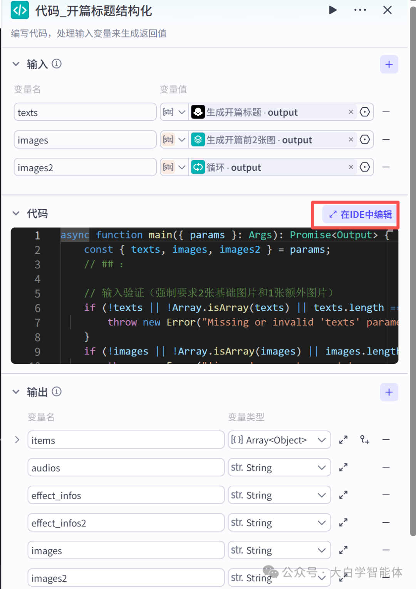Remove the images2 input row
The height and width of the screenshot is (589, 416).
coord(386,167)
